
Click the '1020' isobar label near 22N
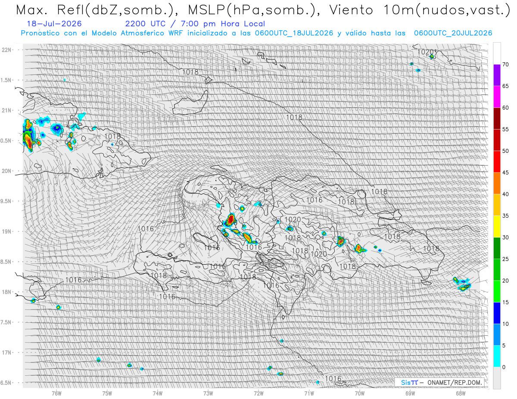[426, 52]
